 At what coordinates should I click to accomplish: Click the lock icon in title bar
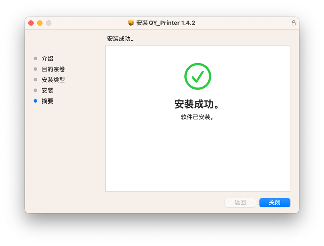point(293,23)
